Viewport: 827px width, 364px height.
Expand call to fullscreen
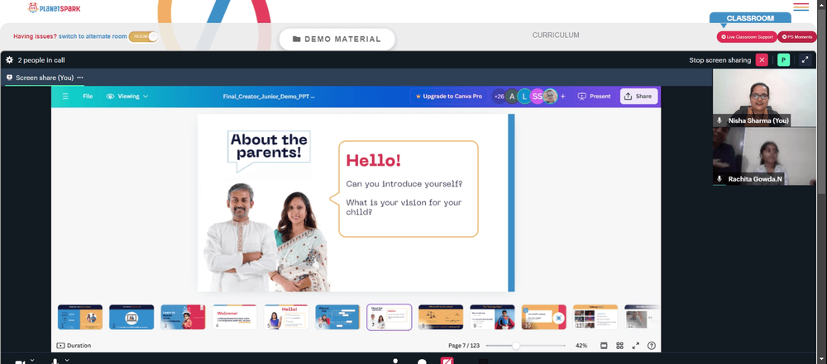pos(805,60)
